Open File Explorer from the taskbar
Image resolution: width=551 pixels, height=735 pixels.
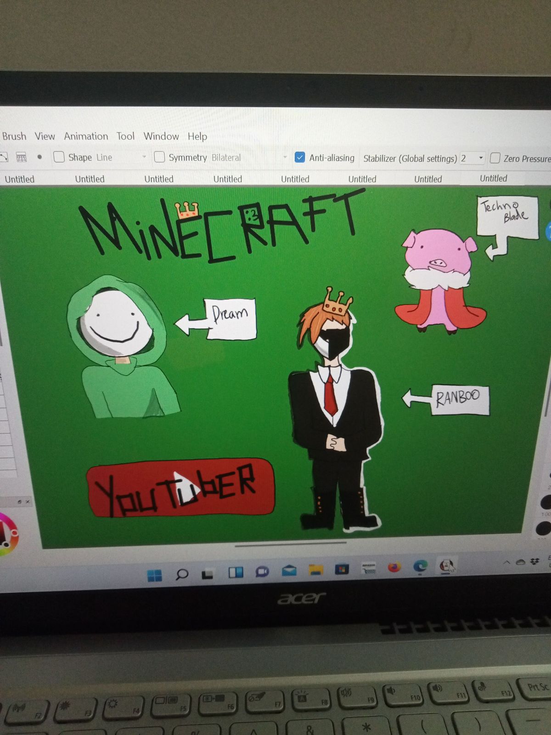[316, 570]
